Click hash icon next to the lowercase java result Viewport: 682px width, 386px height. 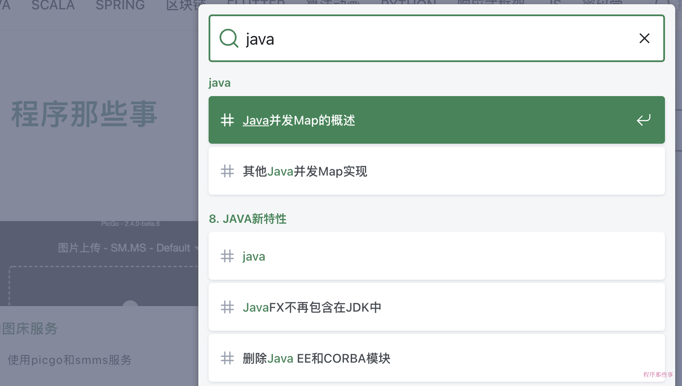tap(227, 256)
